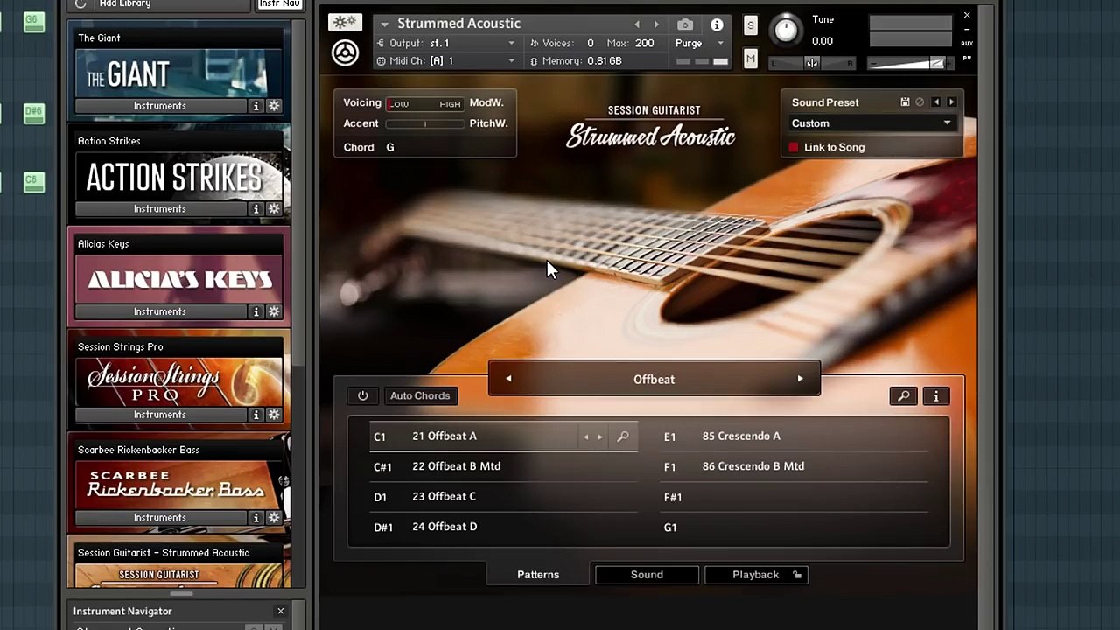Switch to the next song after Offbeat

click(800, 379)
